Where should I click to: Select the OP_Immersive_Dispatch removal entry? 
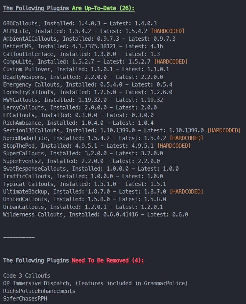(x=95, y=284)
